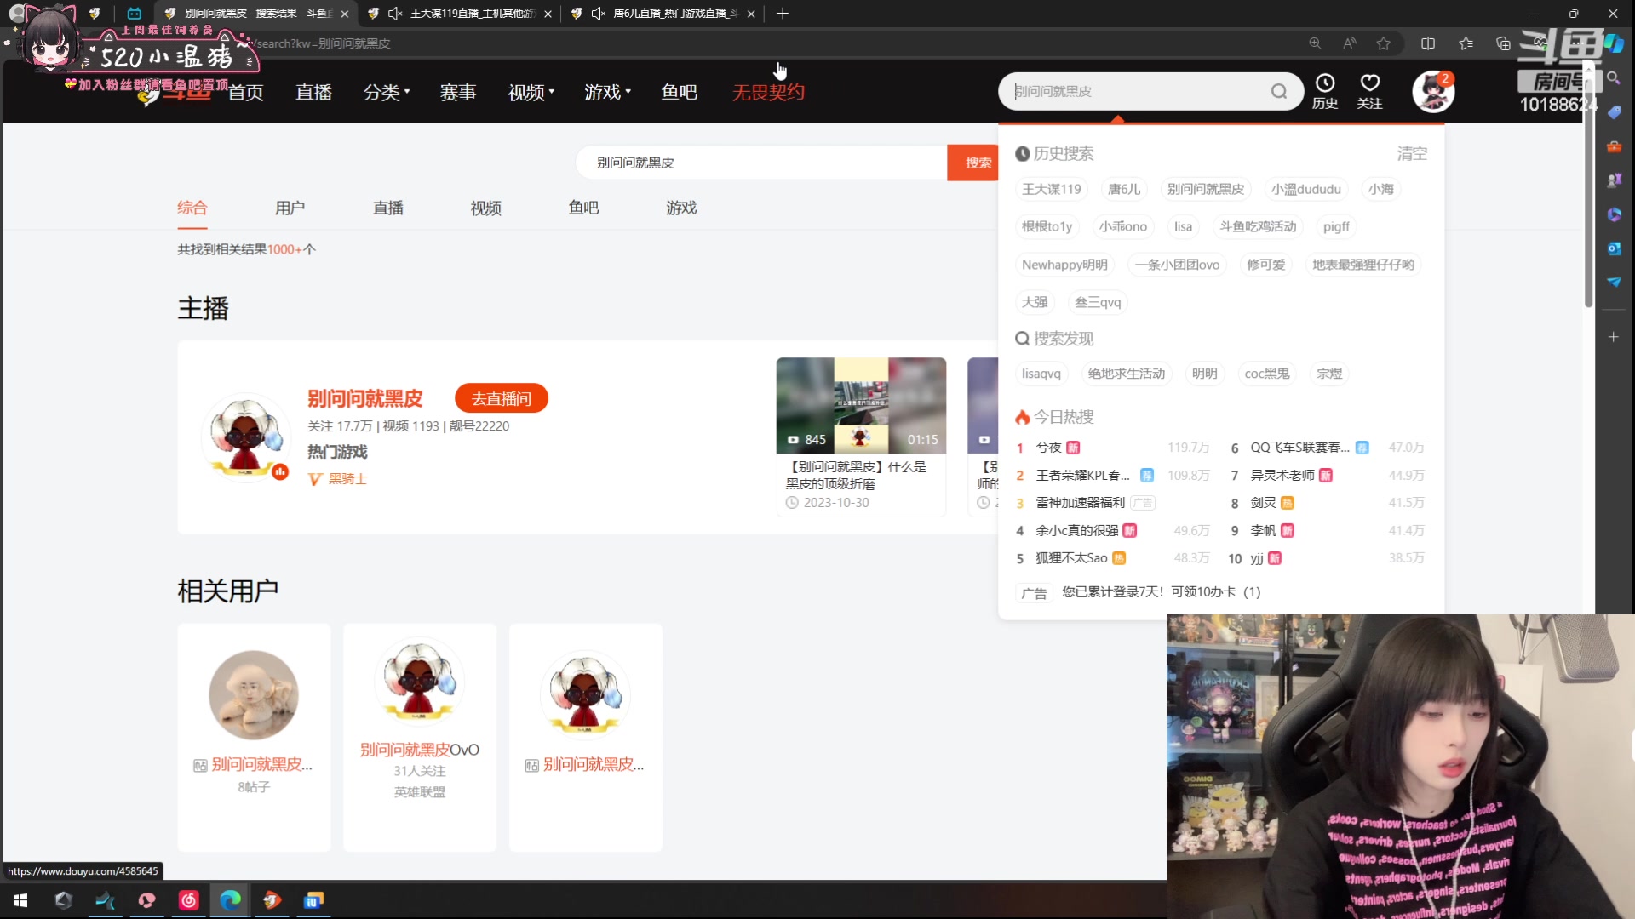The height and width of the screenshot is (919, 1635).
Task: Click the orange 搜索 button
Action: coord(973,163)
